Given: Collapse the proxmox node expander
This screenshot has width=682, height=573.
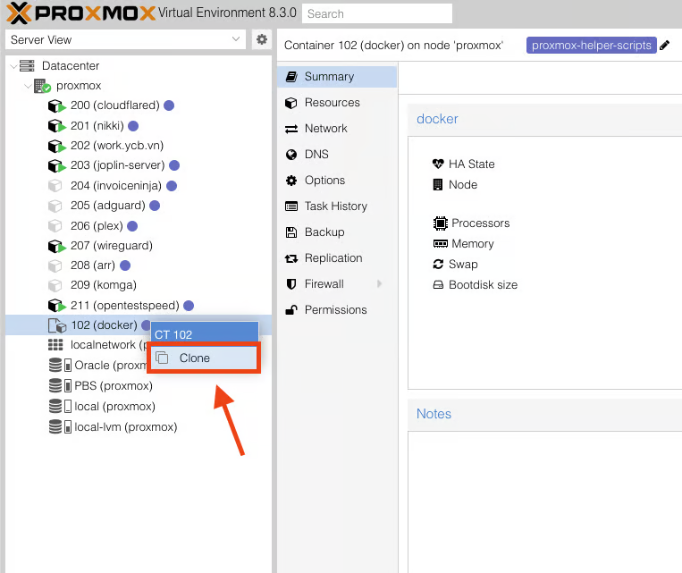Looking at the screenshot, I should click(x=28, y=86).
